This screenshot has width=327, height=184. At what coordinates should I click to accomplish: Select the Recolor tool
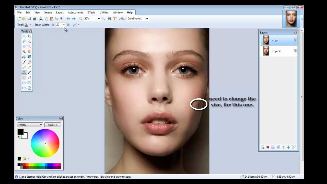(x=29, y=73)
